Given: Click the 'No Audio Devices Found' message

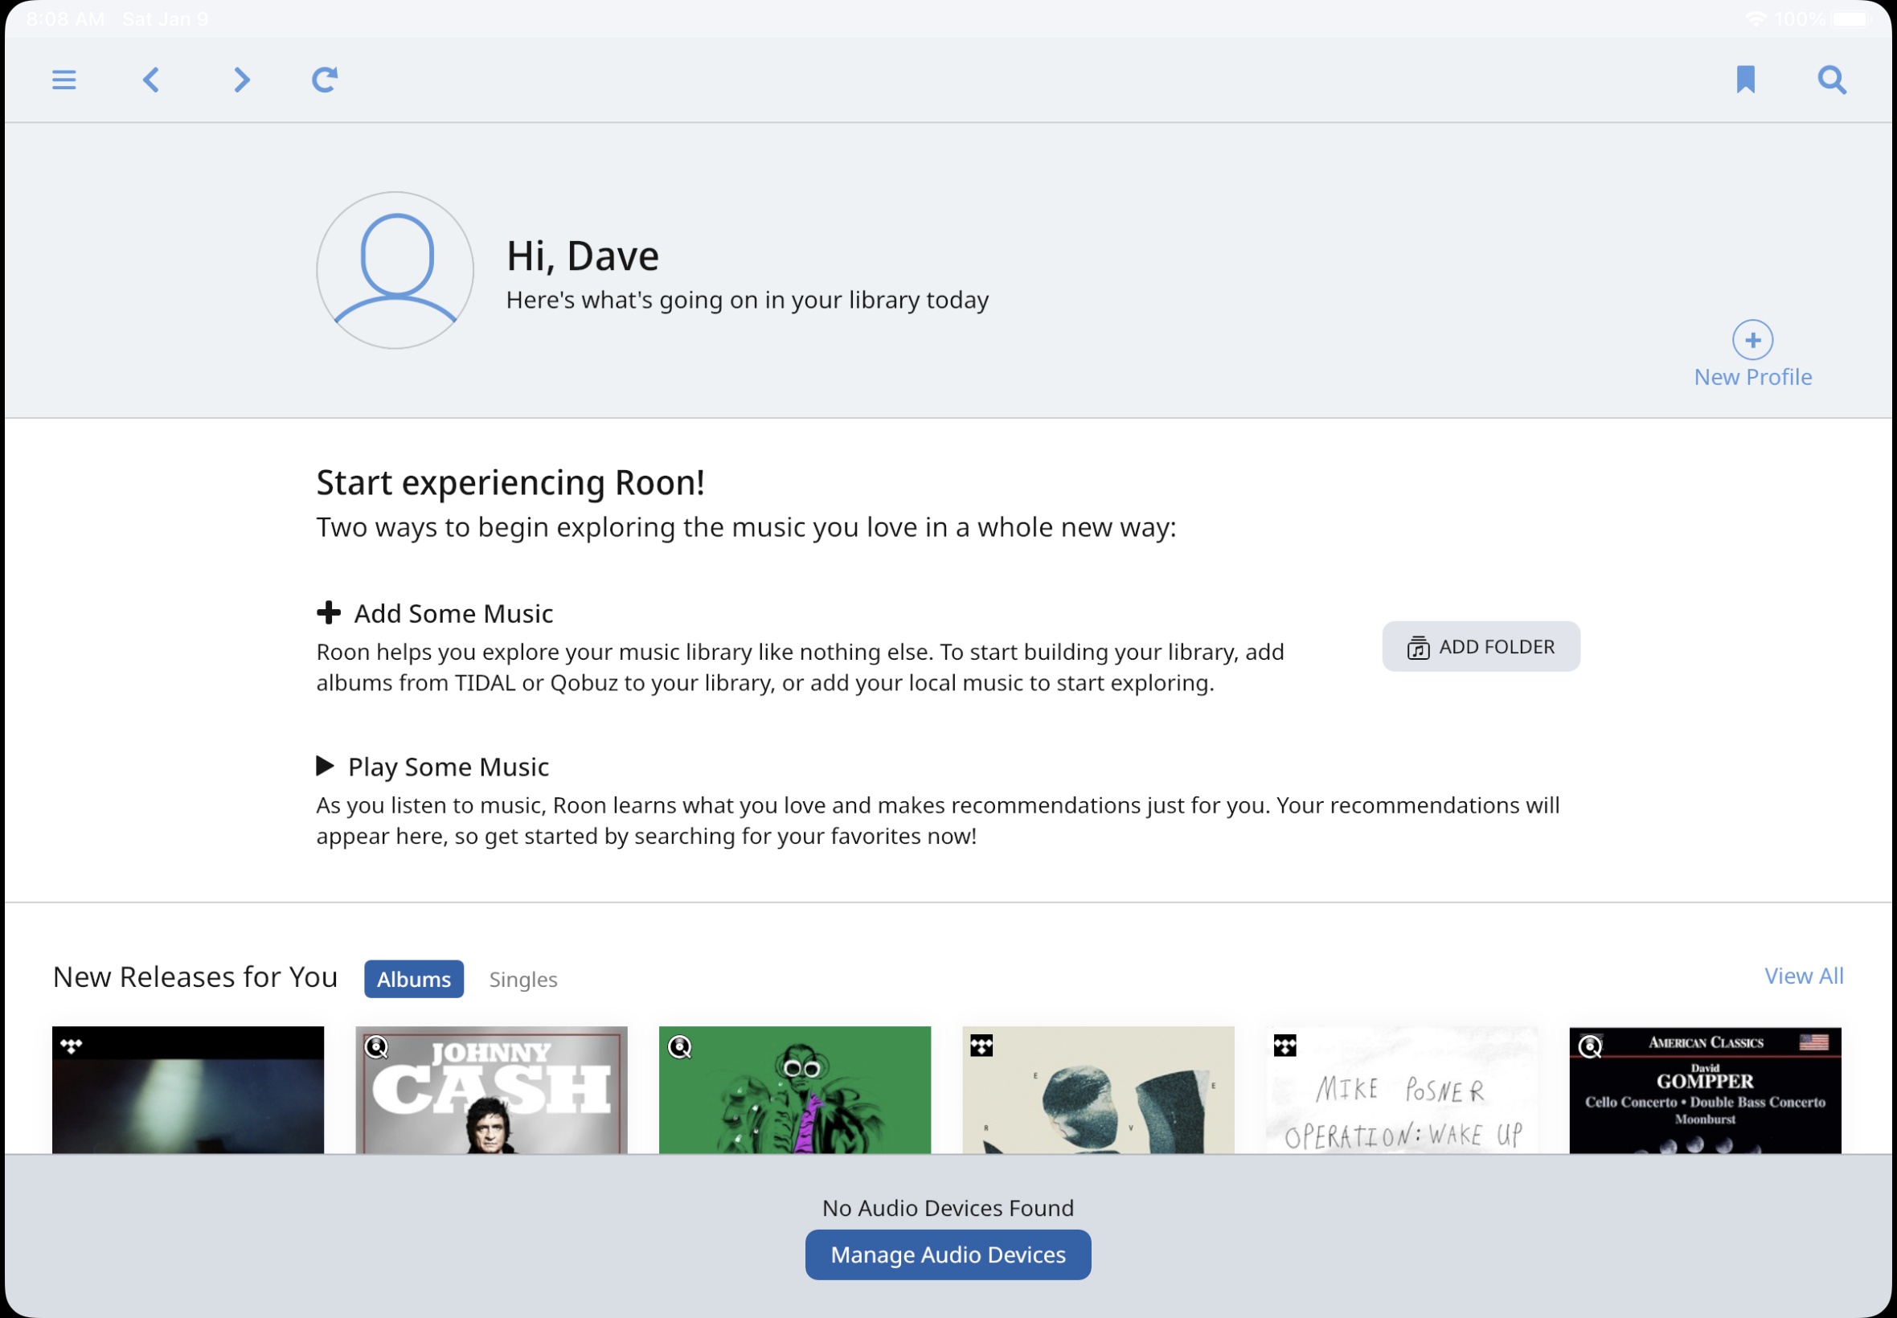Looking at the screenshot, I should (x=948, y=1208).
